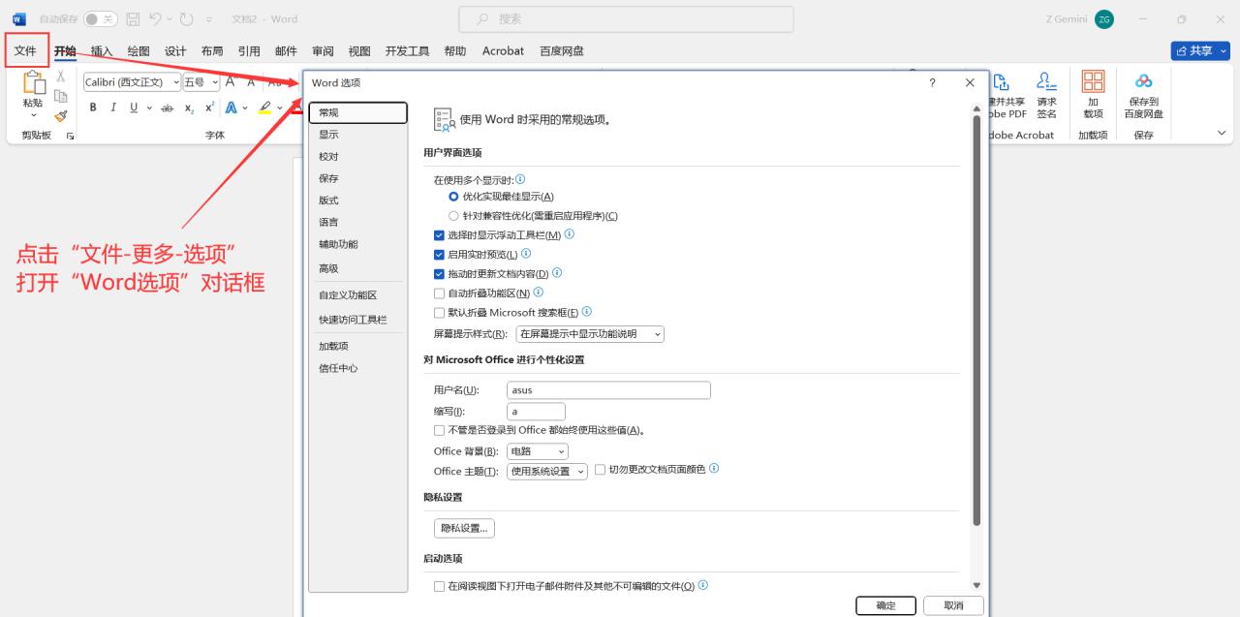The width and height of the screenshot is (1240, 617).
Task: Click the 取消 button
Action: 953,605
